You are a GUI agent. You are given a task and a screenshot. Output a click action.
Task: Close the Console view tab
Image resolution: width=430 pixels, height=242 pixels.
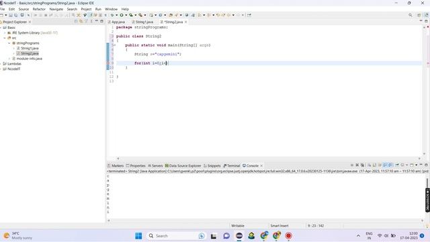(x=261, y=166)
